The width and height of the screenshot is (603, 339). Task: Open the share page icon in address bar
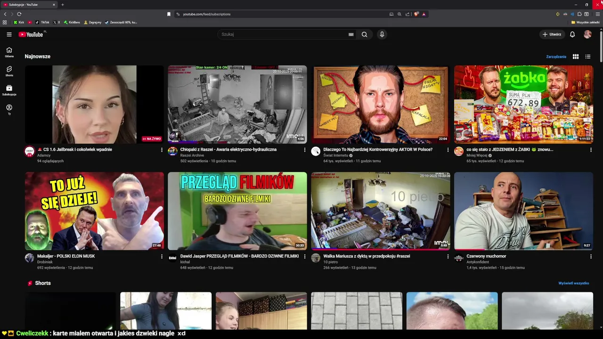pos(407,14)
